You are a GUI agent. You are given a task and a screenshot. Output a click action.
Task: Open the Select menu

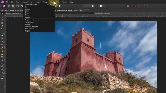tap(38, 2)
